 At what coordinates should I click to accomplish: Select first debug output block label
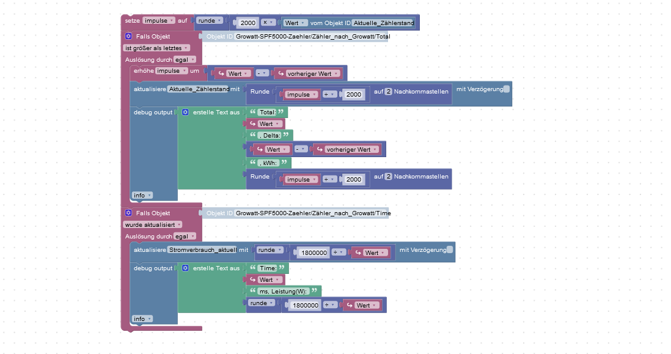pyautogui.click(x=153, y=112)
